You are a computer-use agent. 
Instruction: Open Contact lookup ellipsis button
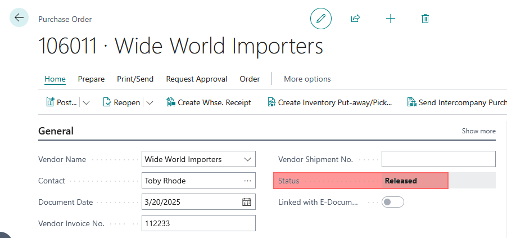(248, 181)
